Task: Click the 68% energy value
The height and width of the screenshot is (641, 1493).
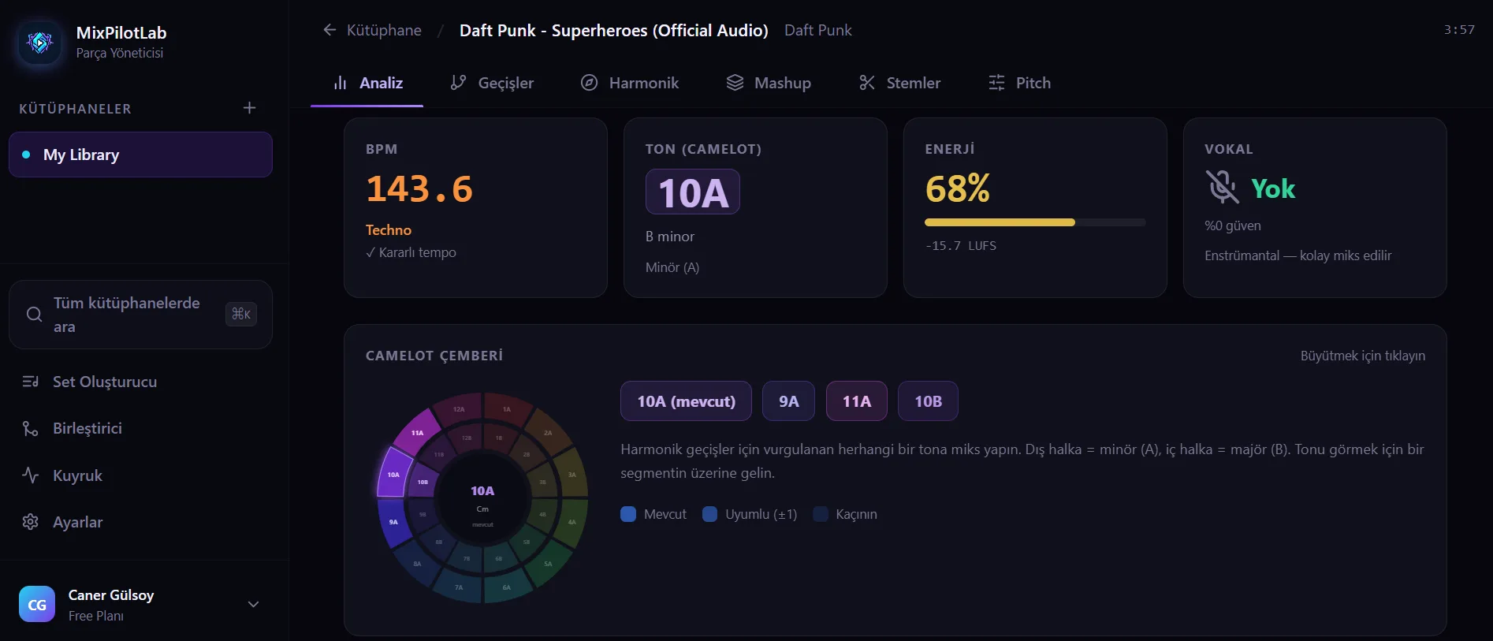Action: click(958, 188)
